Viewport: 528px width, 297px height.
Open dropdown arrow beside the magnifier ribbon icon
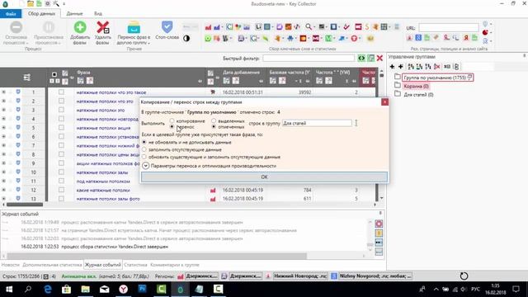[x=314, y=27]
